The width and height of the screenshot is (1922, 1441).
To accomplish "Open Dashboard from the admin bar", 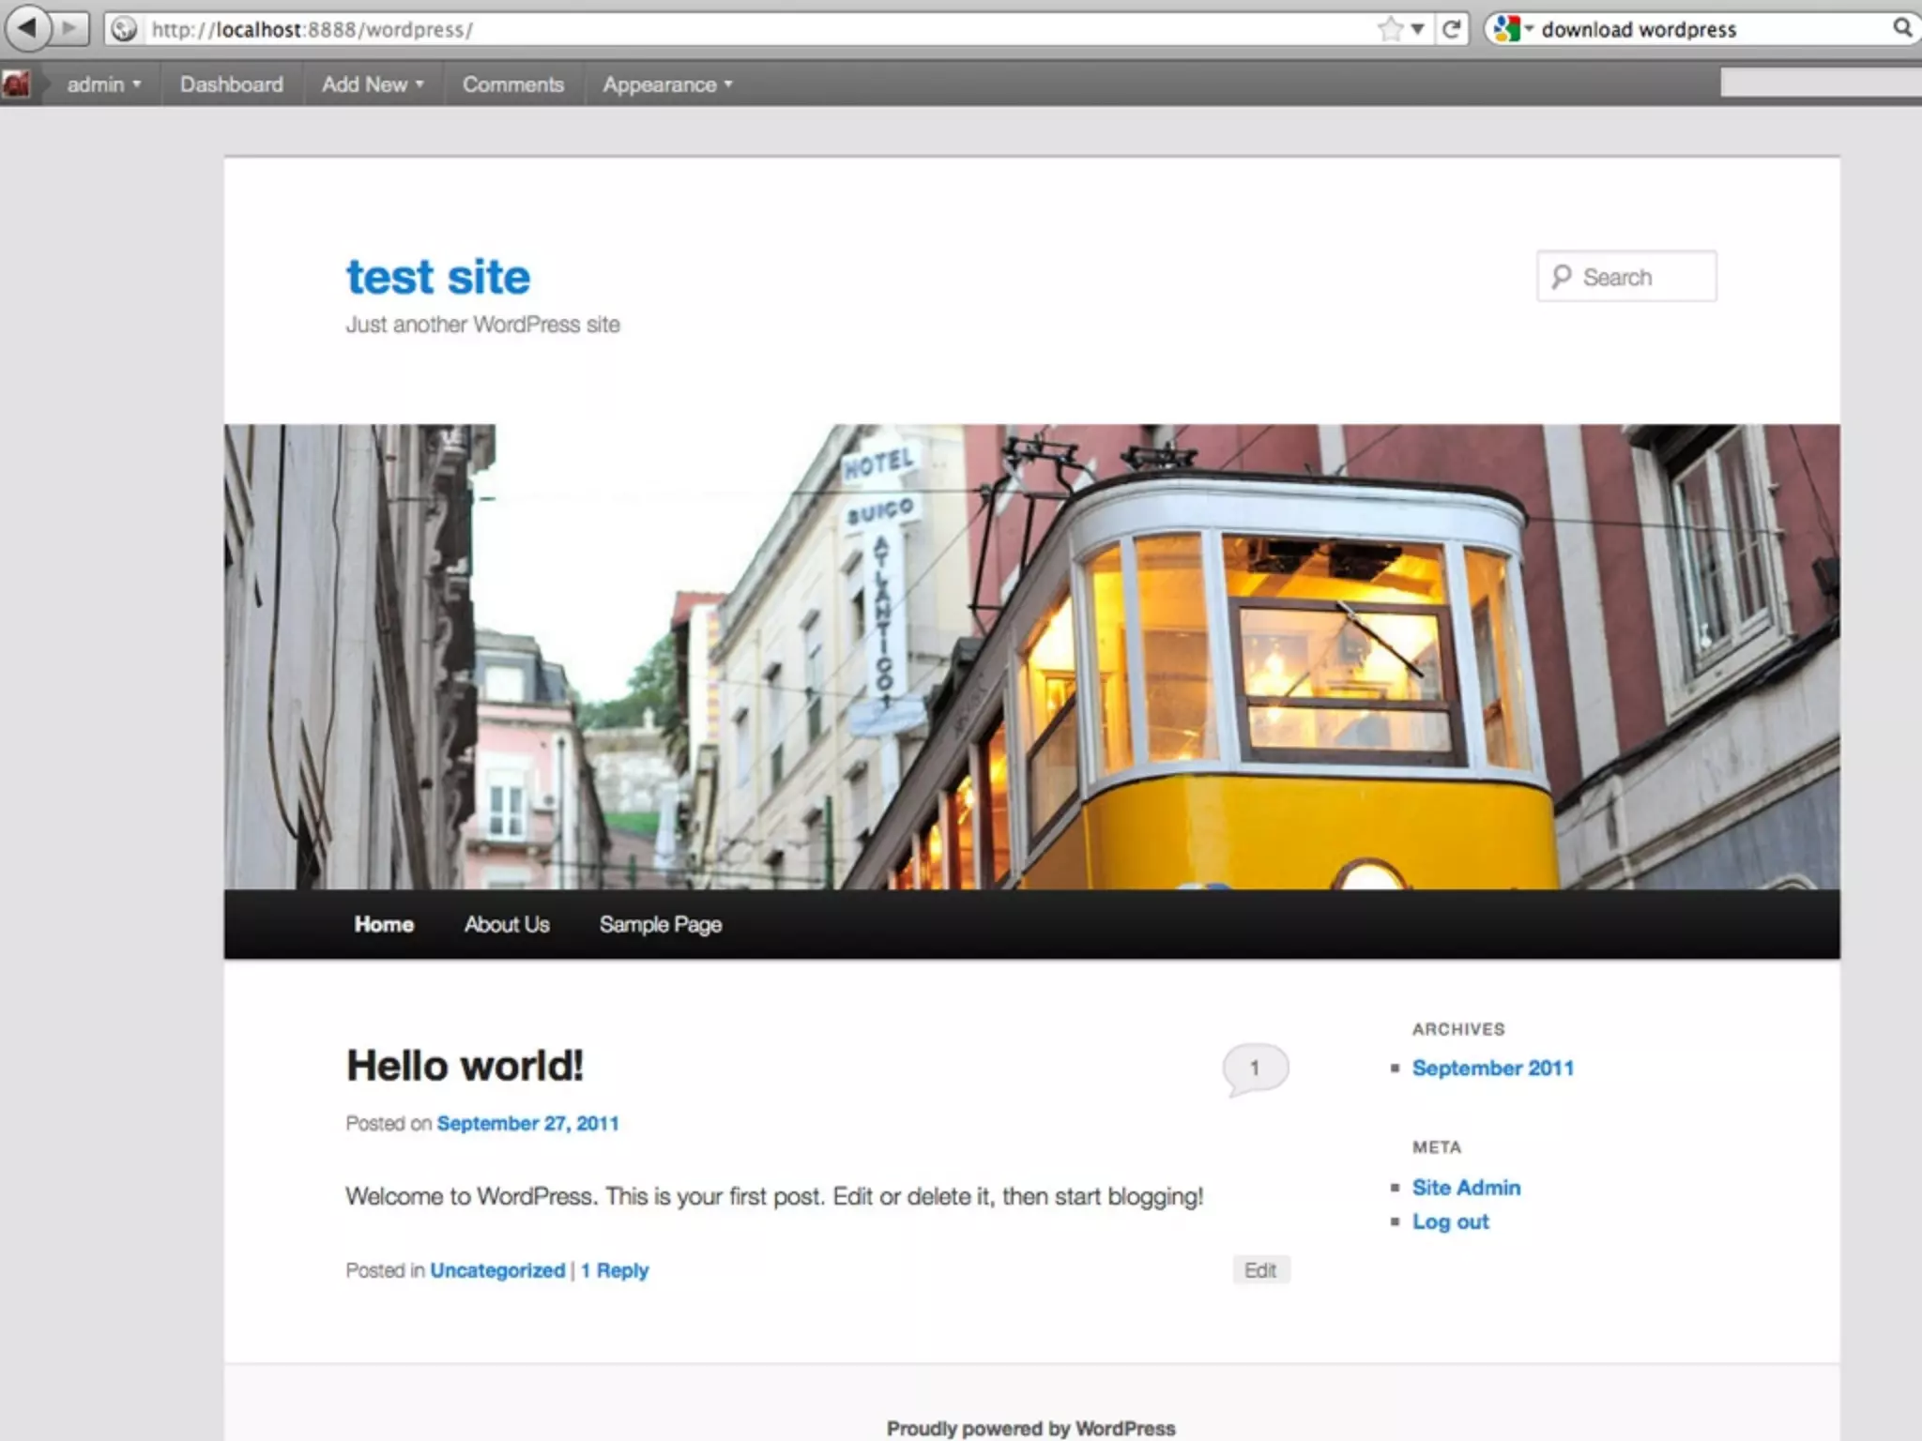I will [x=231, y=84].
